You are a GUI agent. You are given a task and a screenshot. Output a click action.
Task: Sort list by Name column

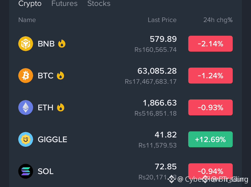point(27,20)
